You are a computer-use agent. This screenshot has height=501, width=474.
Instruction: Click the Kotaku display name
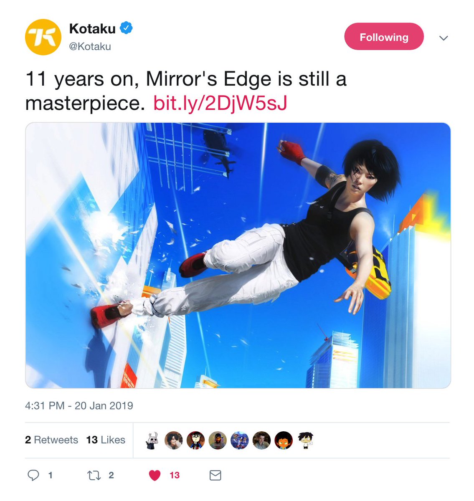pyautogui.click(x=92, y=28)
